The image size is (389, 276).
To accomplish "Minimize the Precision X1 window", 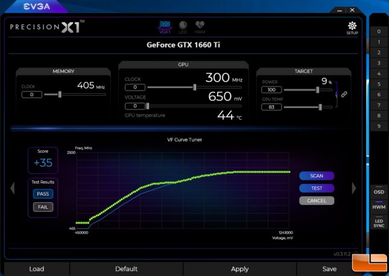I will coord(340,11).
